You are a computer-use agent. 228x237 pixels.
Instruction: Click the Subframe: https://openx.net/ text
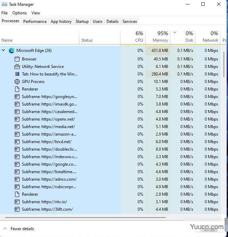pos(49,119)
